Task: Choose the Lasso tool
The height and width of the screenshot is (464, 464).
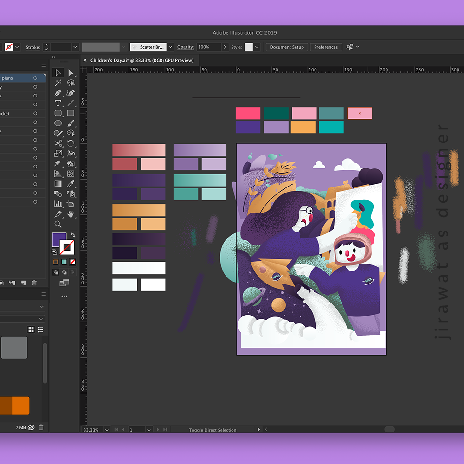Action: pos(71,83)
